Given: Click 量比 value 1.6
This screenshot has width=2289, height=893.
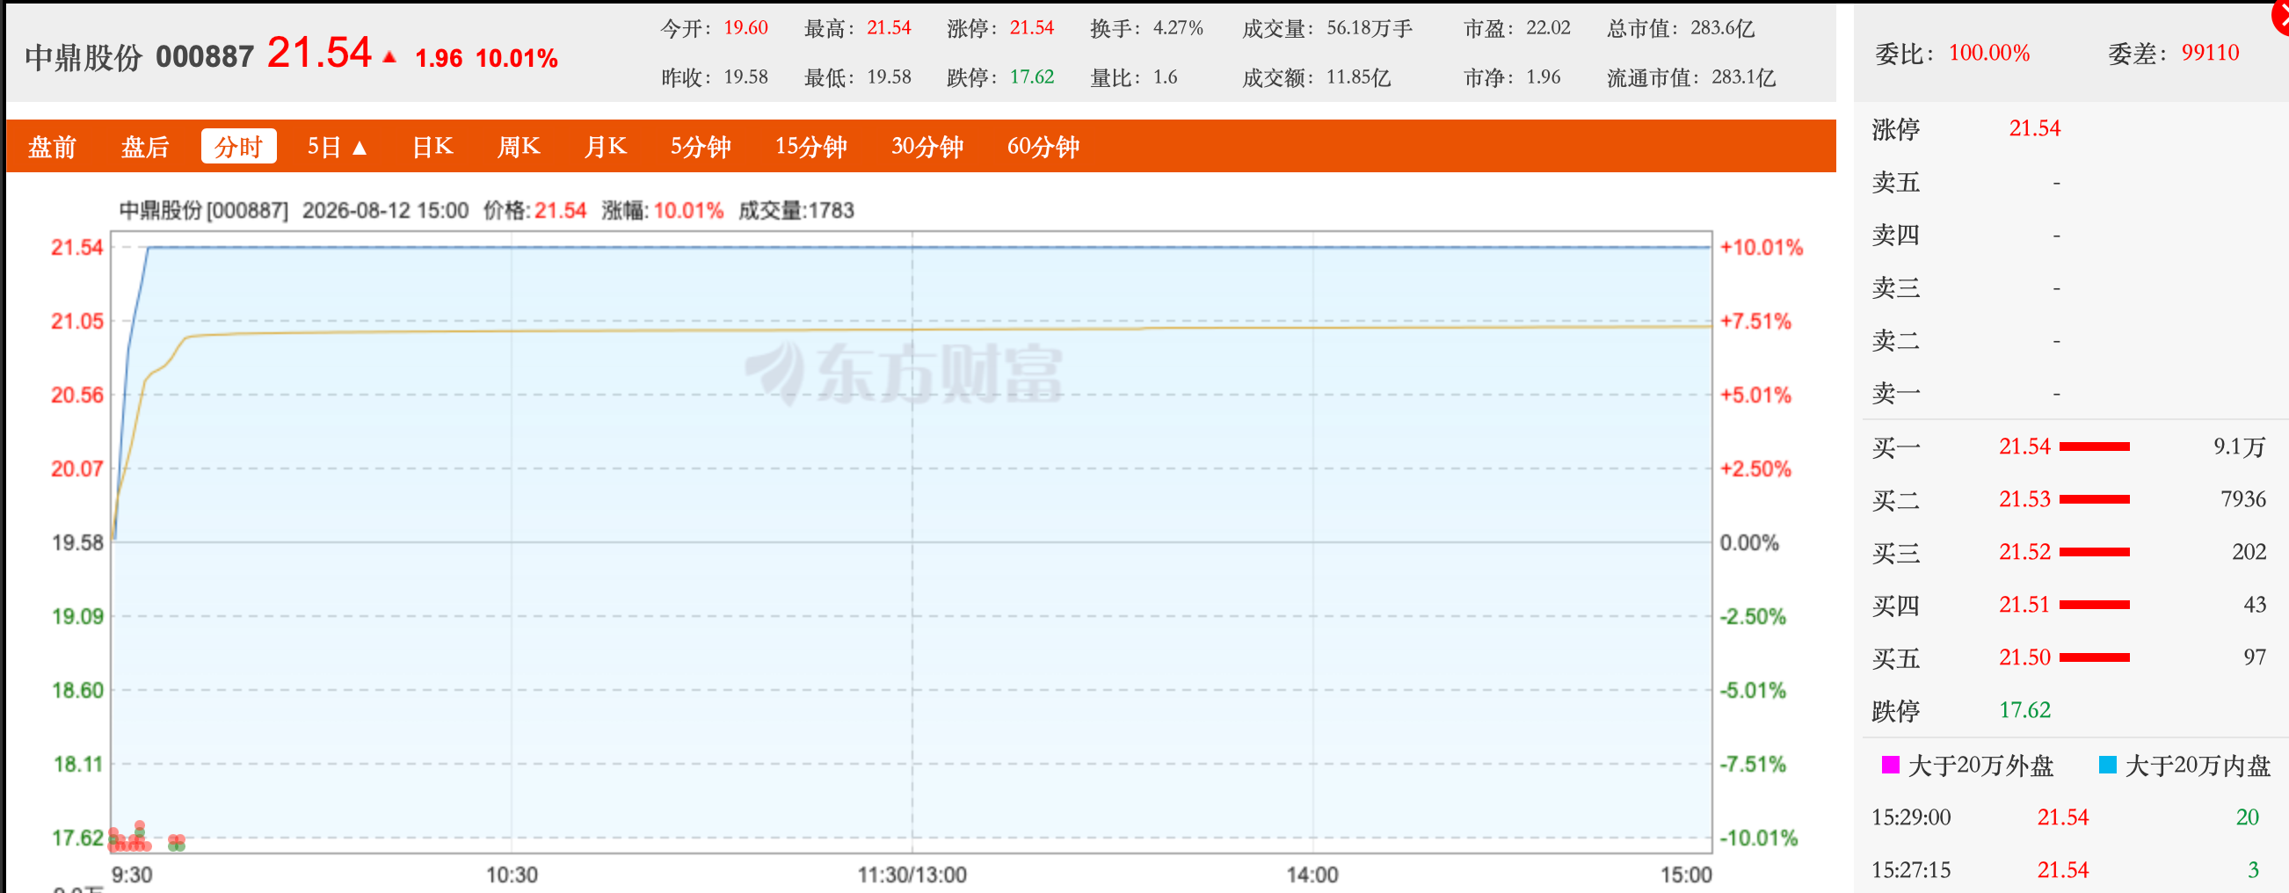Looking at the screenshot, I should [x=1165, y=77].
